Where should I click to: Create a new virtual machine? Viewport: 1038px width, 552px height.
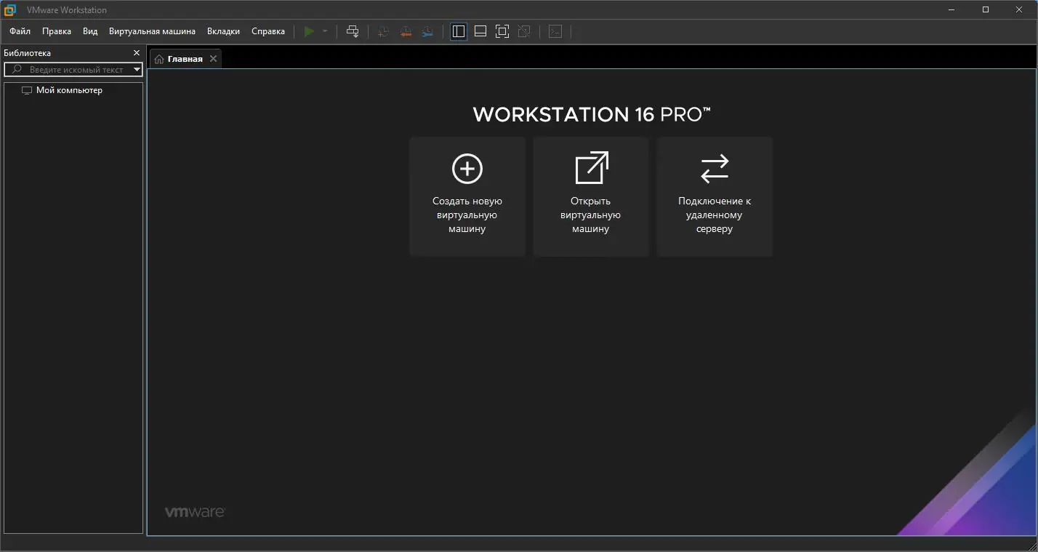click(467, 196)
